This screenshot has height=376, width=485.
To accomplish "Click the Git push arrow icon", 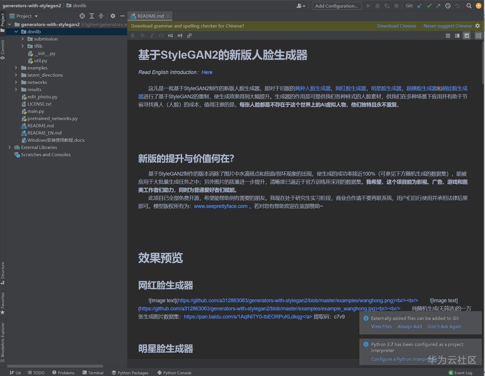I will tap(438, 6).
